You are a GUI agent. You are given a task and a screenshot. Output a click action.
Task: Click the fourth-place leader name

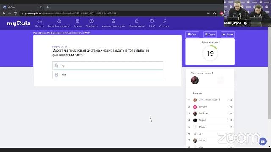pos(202,120)
